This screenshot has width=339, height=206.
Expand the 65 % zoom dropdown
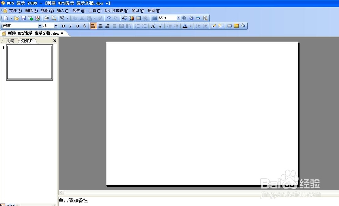click(178, 18)
